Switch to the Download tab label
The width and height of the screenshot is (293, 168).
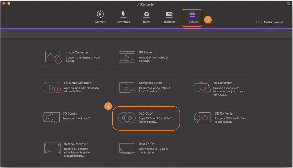[123, 22]
